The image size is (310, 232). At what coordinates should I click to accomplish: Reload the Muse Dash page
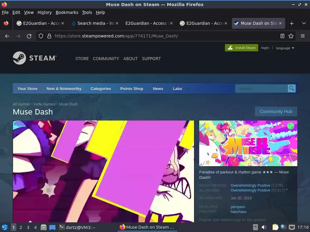click(29, 36)
